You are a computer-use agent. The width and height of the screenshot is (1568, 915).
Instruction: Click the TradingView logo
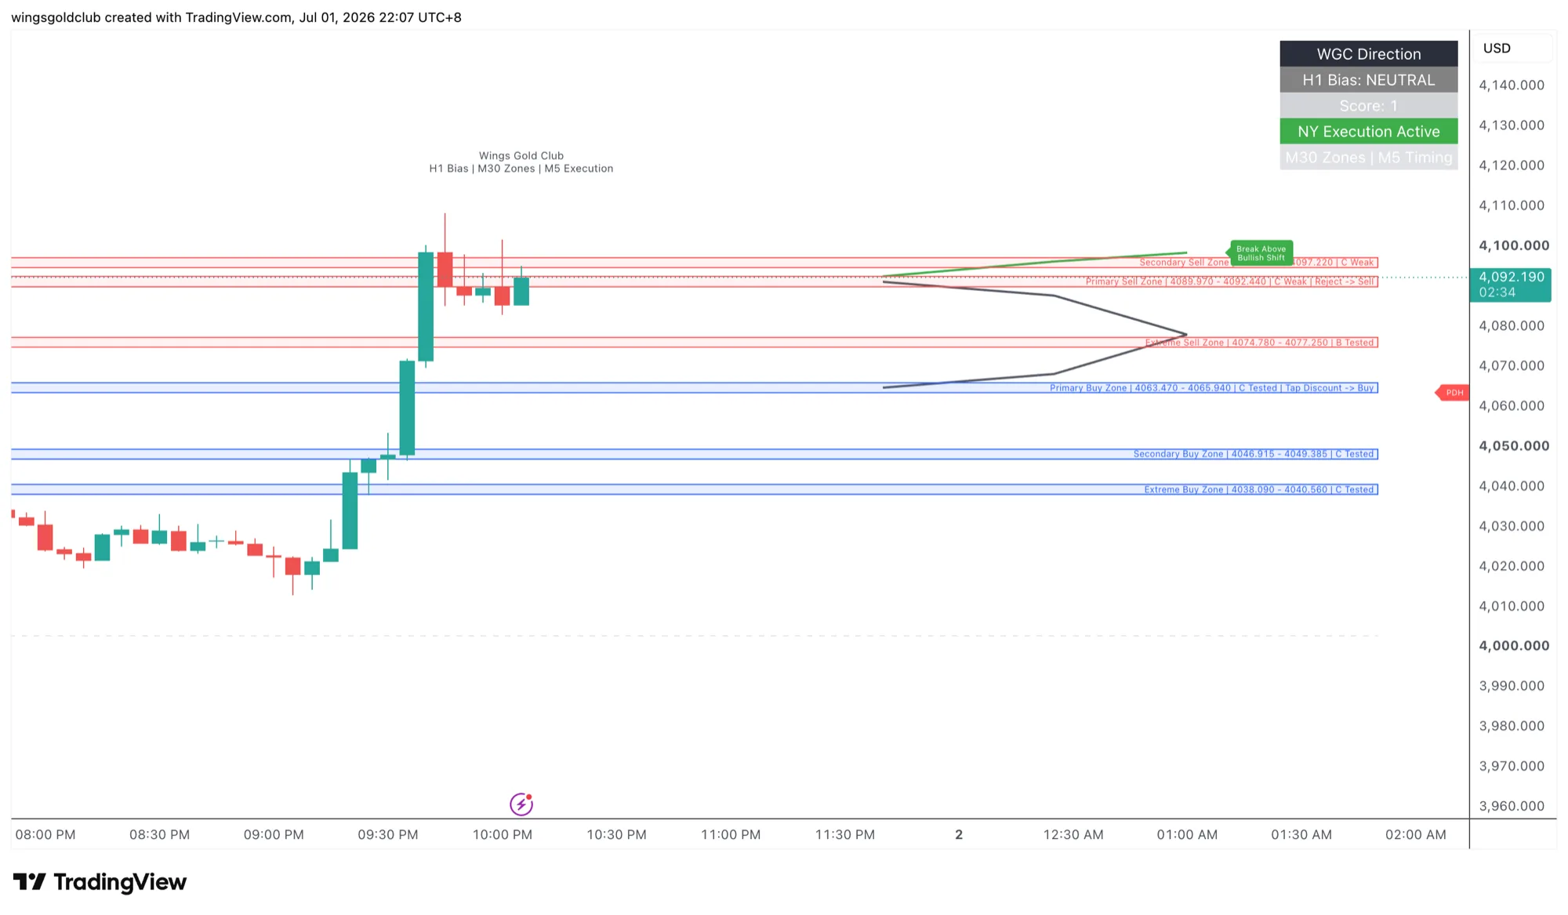(100, 882)
